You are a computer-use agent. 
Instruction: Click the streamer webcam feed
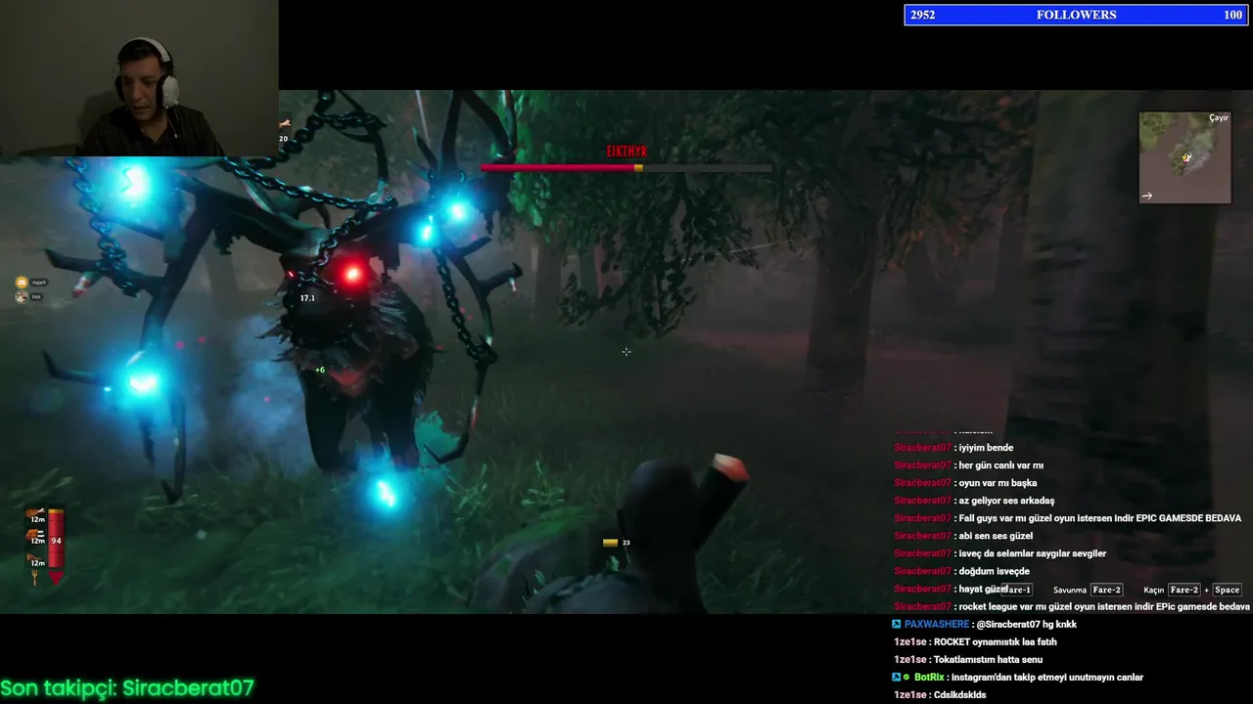click(139, 78)
